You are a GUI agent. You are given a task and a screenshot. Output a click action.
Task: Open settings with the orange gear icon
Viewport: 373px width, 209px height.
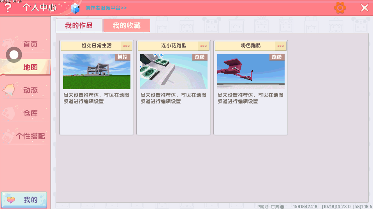click(340, 8)
